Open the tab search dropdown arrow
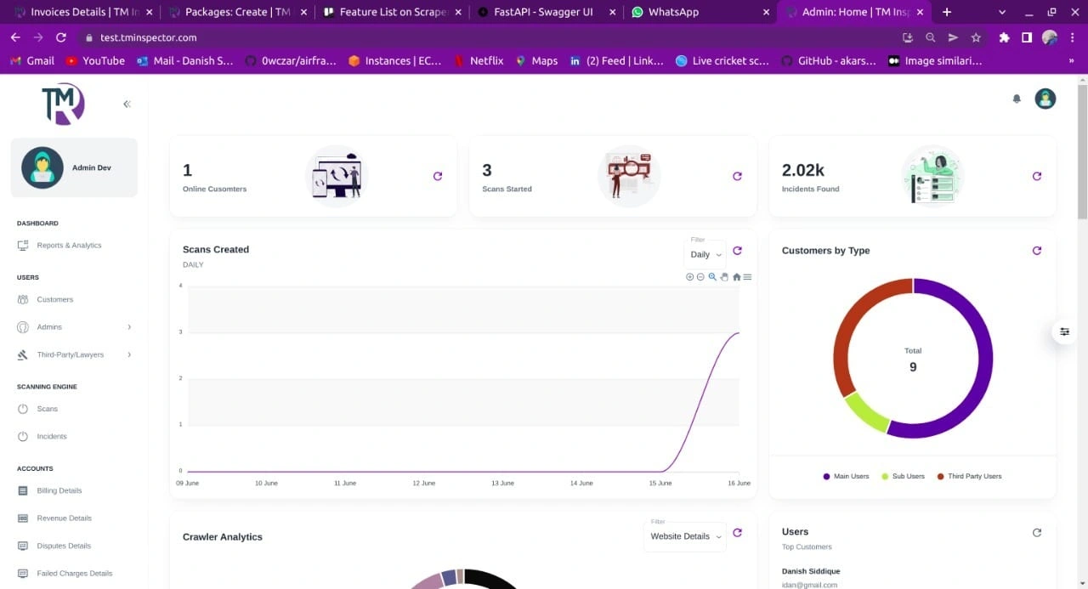The width and height of the screenshot is (1088, 589). (x=1002, y=12)
